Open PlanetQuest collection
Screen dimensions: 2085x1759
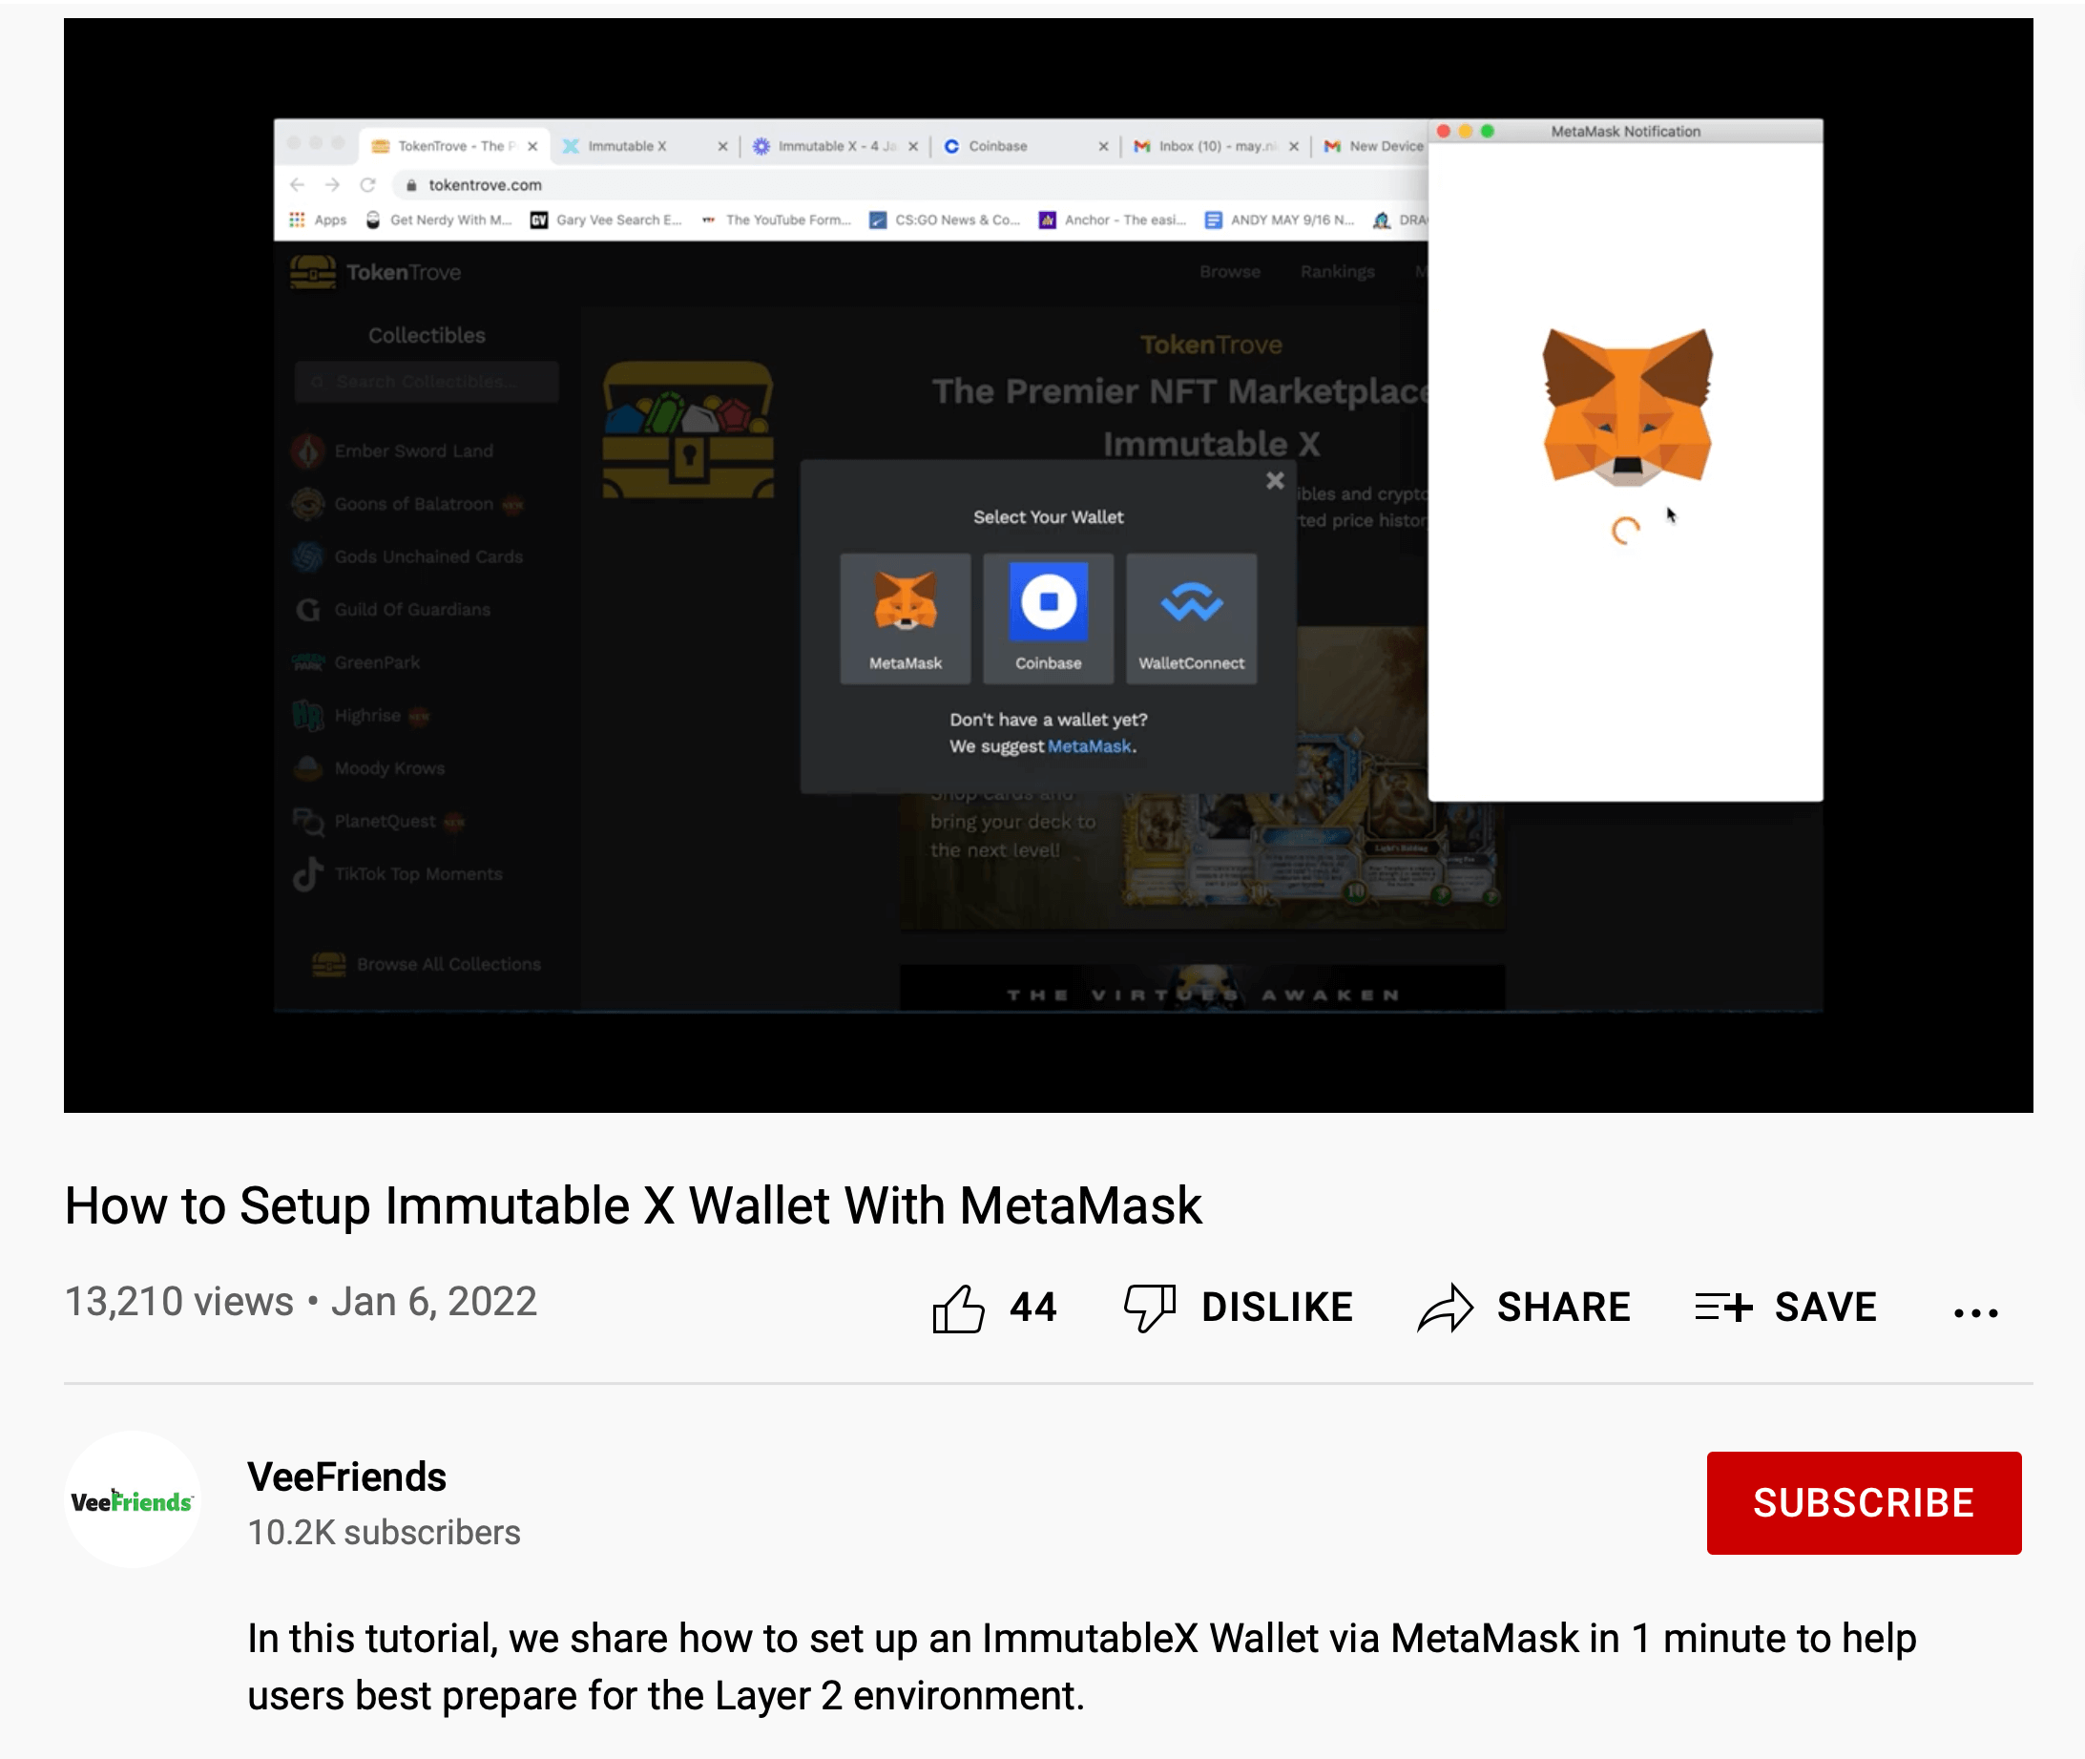379,821
